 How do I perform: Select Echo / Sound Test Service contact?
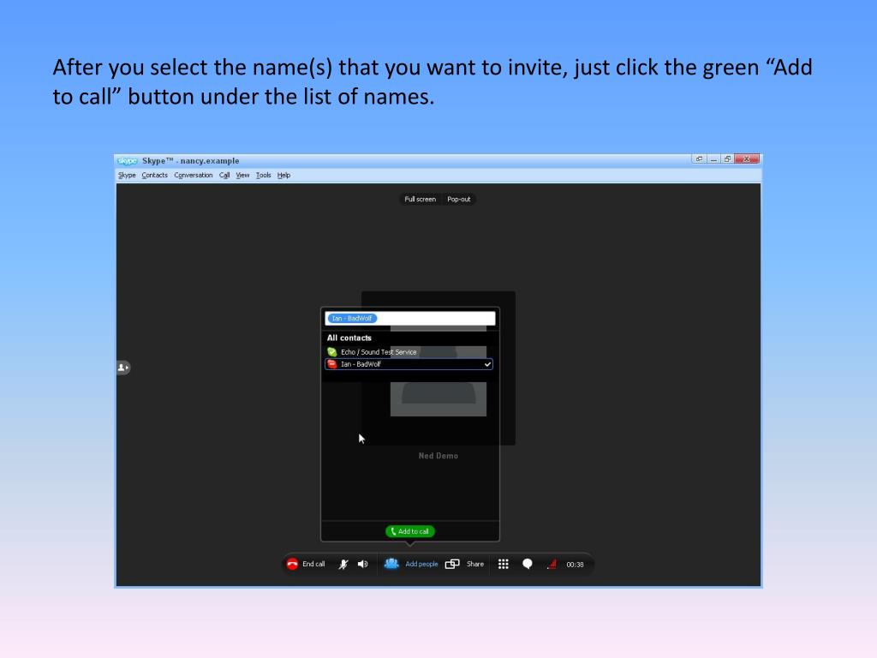[x=409, y=352]
